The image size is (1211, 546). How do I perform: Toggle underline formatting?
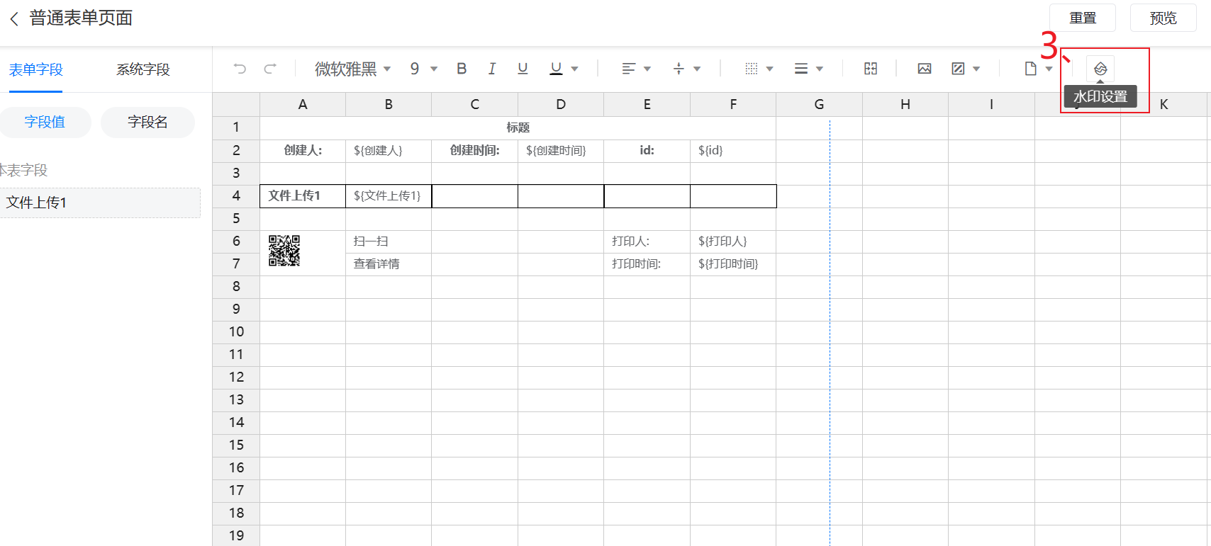(523, 69)
